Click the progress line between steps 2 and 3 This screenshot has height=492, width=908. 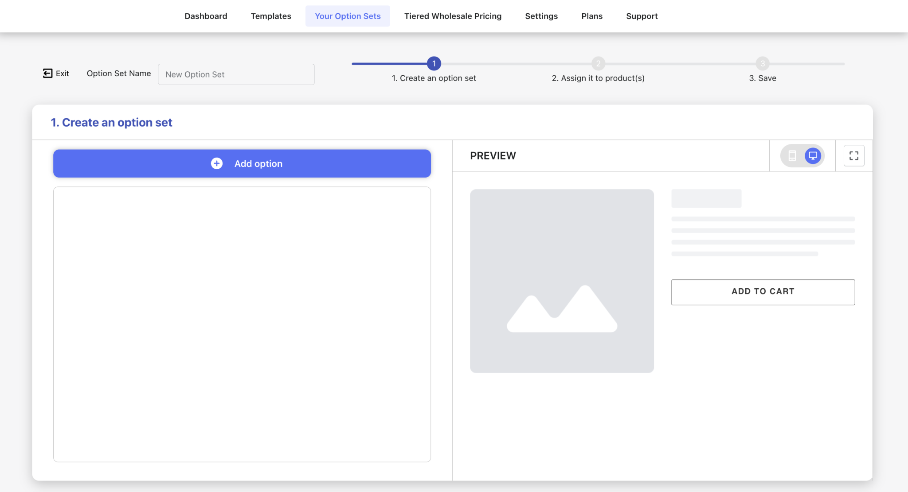pyautogui.click(x=681, y=63)
